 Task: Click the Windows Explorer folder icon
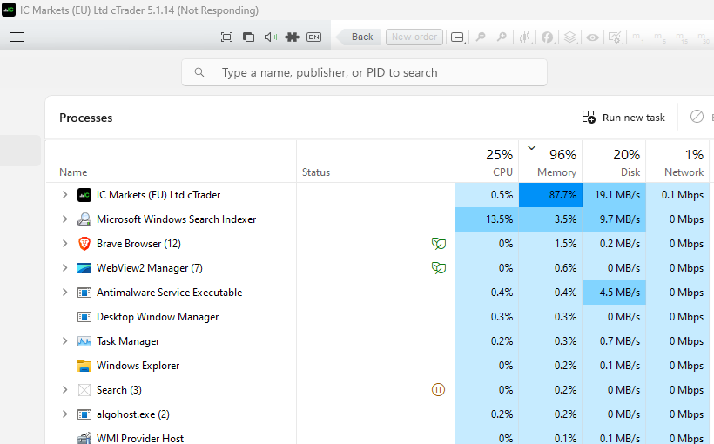[x=84, y=366]
